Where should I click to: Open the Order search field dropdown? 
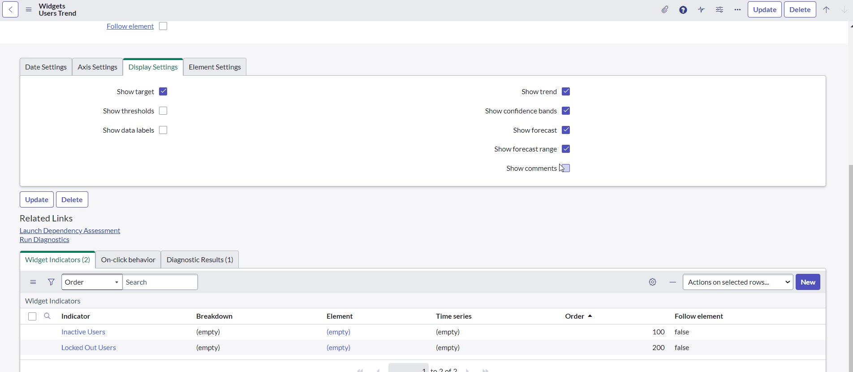click(x=92, y=282)
